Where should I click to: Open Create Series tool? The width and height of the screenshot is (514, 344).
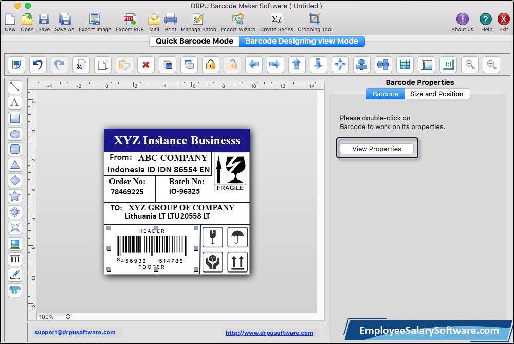tap(277, 23)
